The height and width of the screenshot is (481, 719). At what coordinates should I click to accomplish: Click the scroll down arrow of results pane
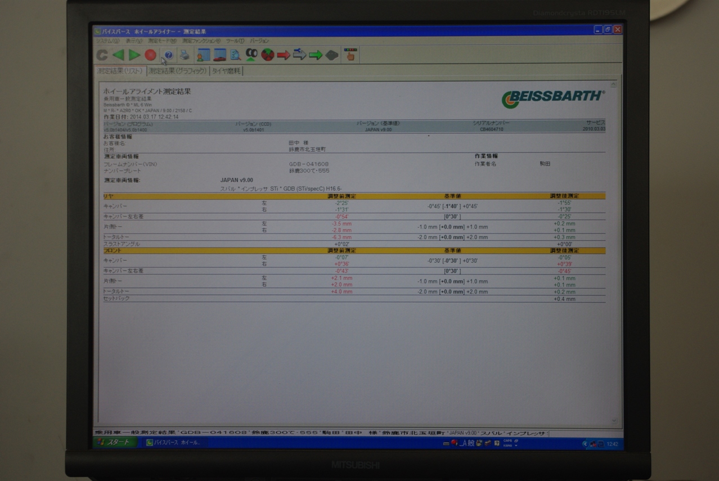click(x=614, y=421)
